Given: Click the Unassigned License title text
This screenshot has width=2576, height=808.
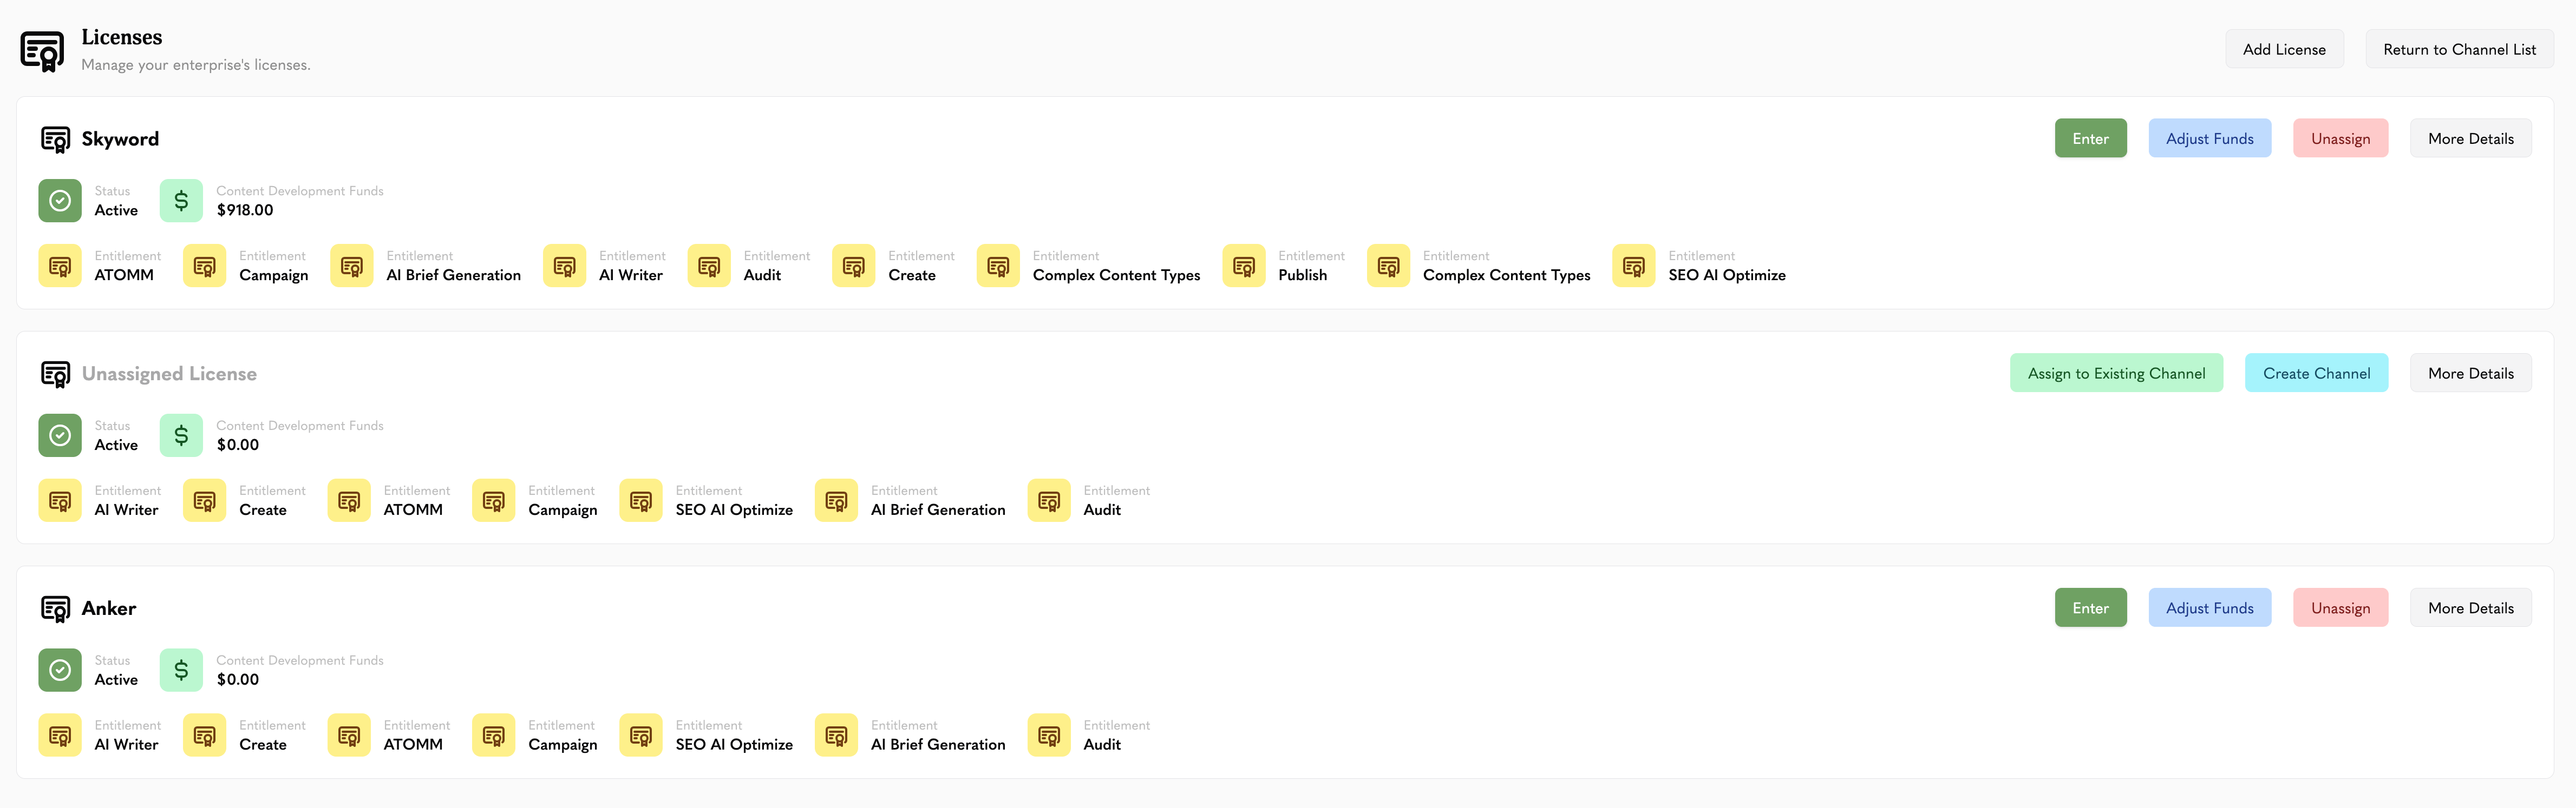Looking at the screenshot, I should pos(169,374).
